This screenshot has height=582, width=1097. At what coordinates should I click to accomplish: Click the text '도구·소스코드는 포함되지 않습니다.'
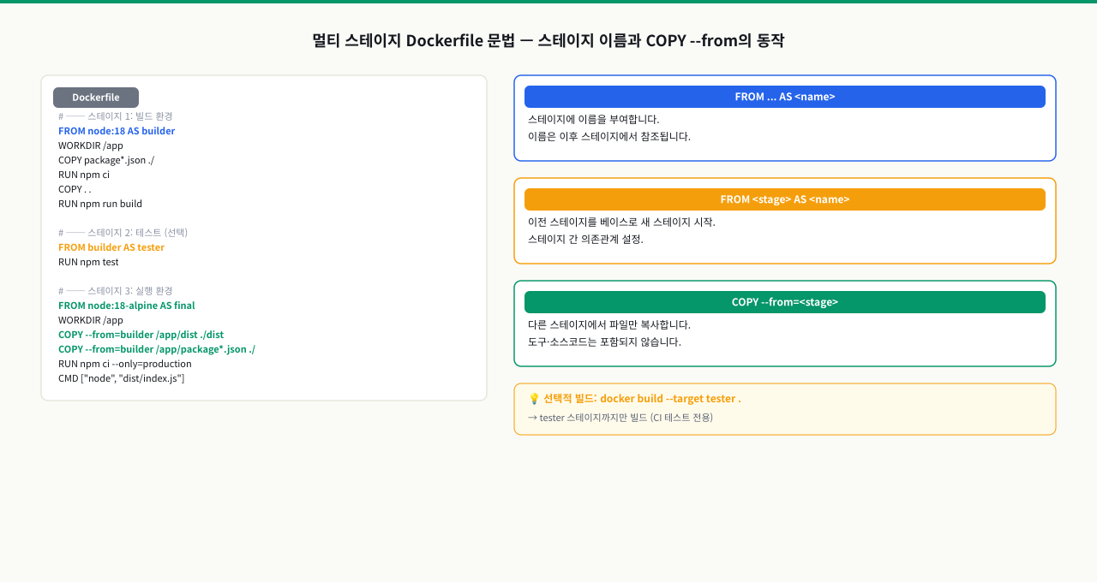click(604, 341)
